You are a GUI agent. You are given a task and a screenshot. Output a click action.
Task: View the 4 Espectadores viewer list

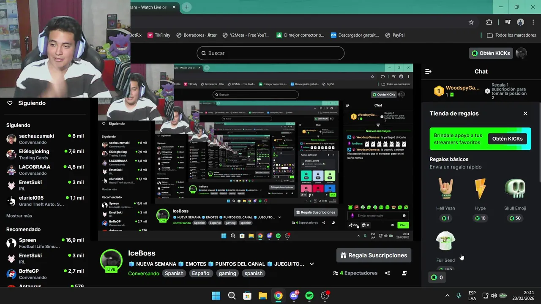355,273
